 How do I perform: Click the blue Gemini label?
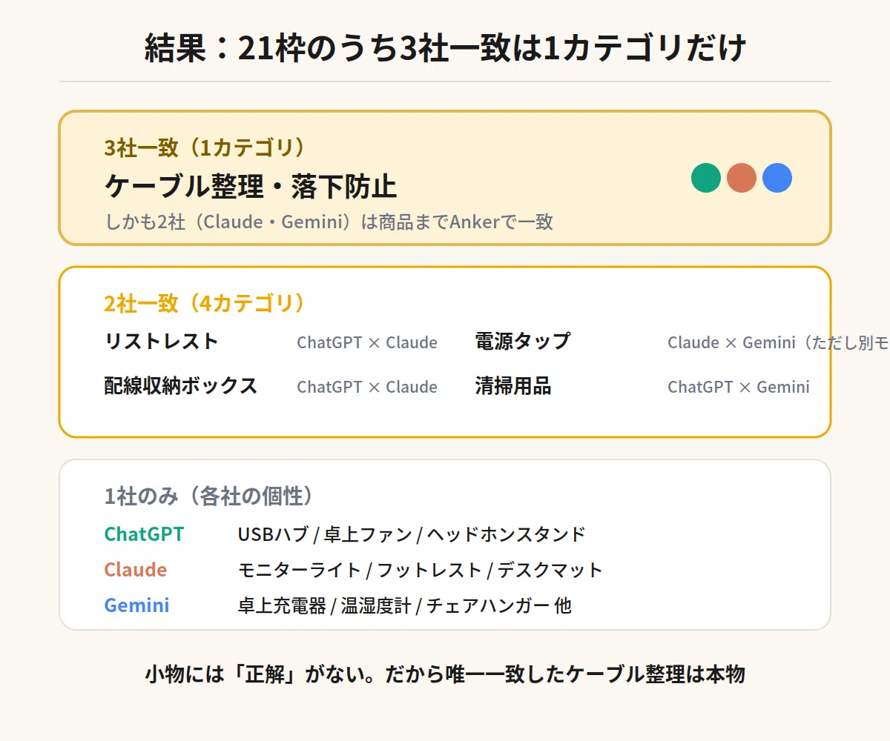point(136,605)
